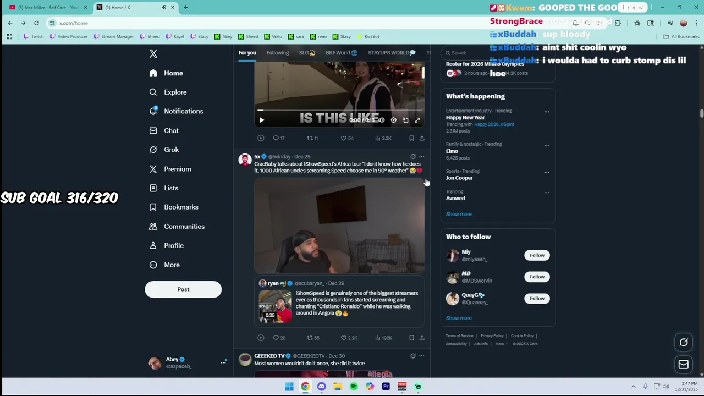Open the floating Messages envelope button
This screenshot has height=396, width=704.
click(684, 364)
